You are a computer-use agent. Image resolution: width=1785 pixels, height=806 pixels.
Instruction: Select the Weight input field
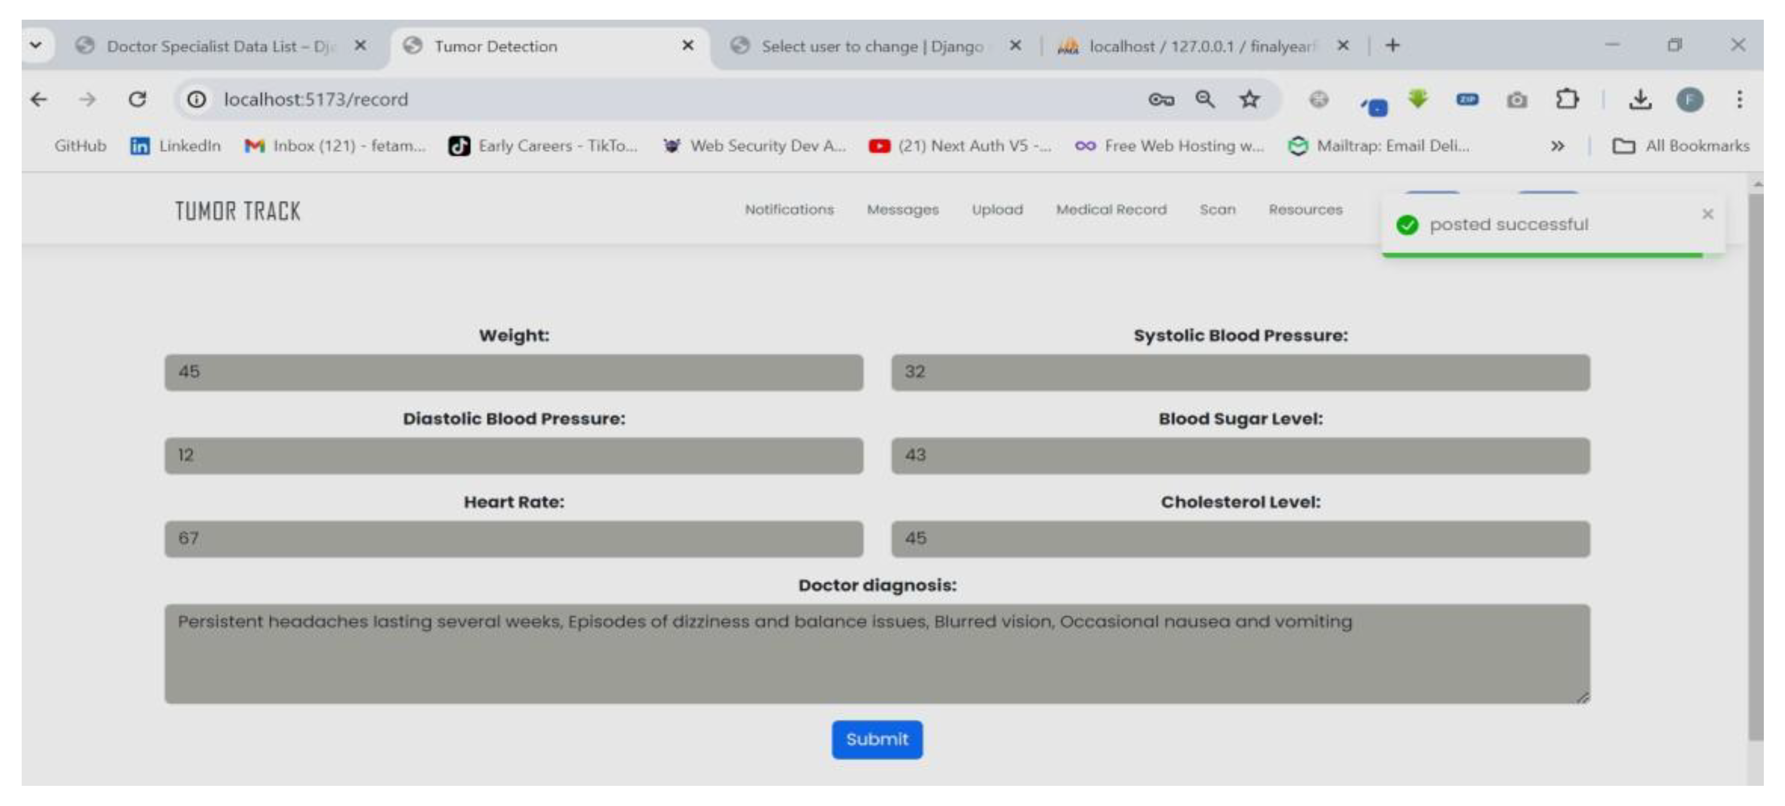(x=513, y=372)
